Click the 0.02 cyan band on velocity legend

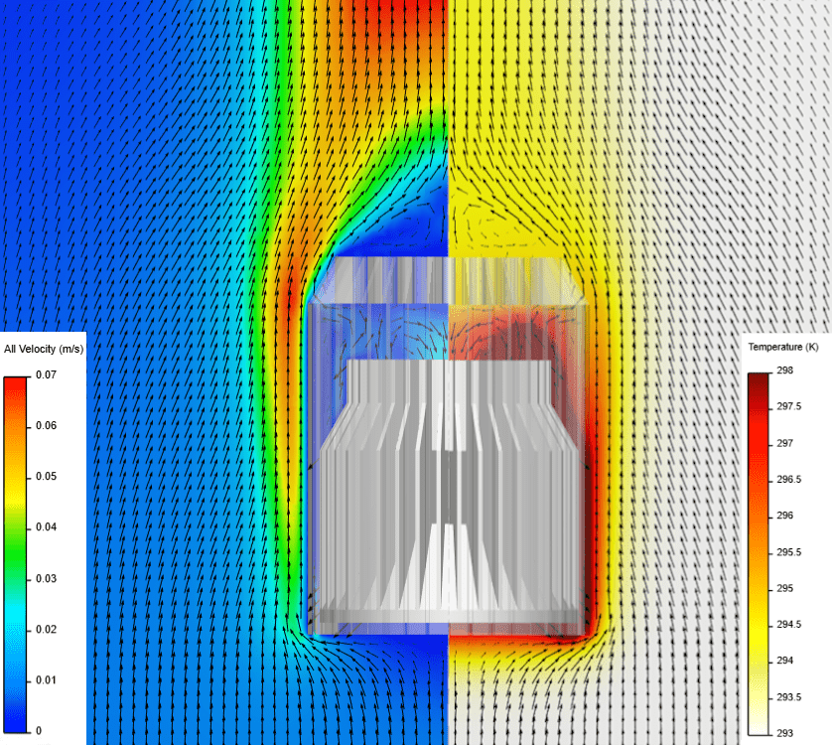pos(15,629)
